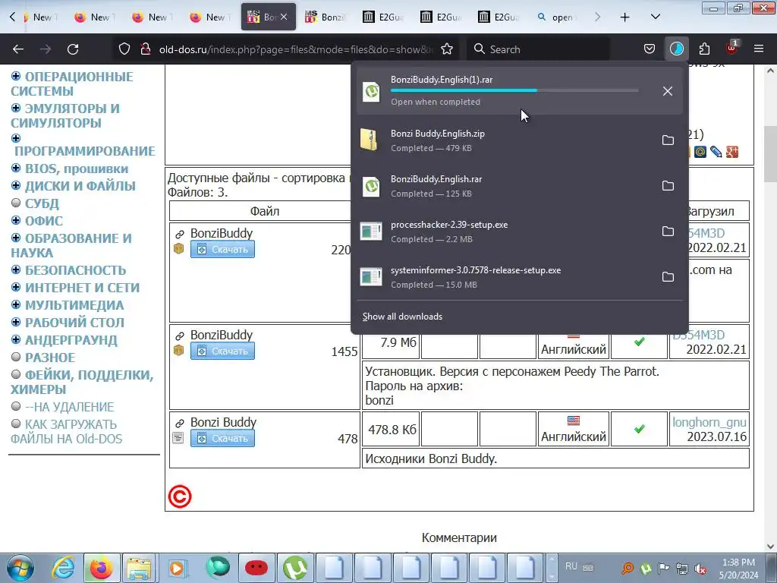Viewport: 777px width, 583px height.
Task: Close the active Bonzi tab
Action: [284, 17]
